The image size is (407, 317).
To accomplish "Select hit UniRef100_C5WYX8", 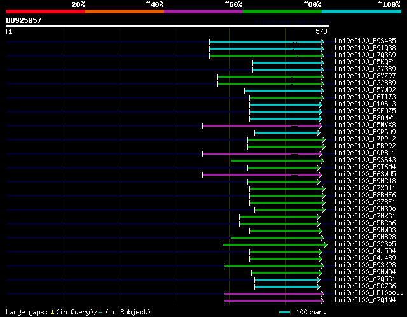I will click(x=365, y=125).
